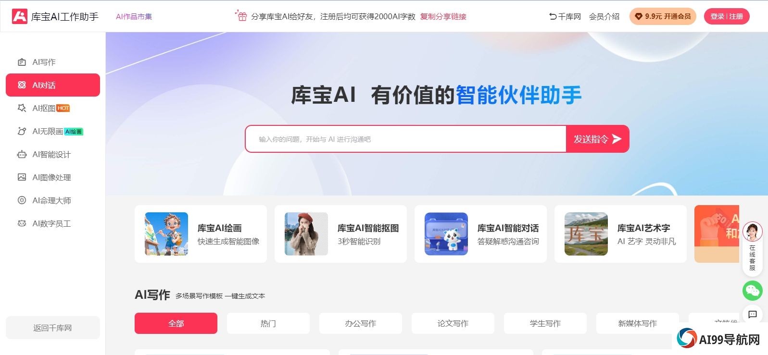Click the AI数字员工 sidebar icon
The height and width of the screenshot is (355, 768).
click(x=22, y=223)
